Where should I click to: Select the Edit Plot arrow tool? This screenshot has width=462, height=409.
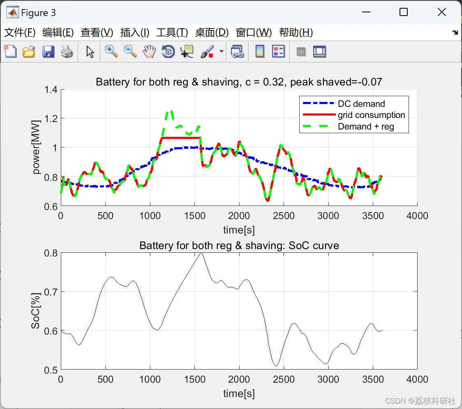(x=90, y=52)
